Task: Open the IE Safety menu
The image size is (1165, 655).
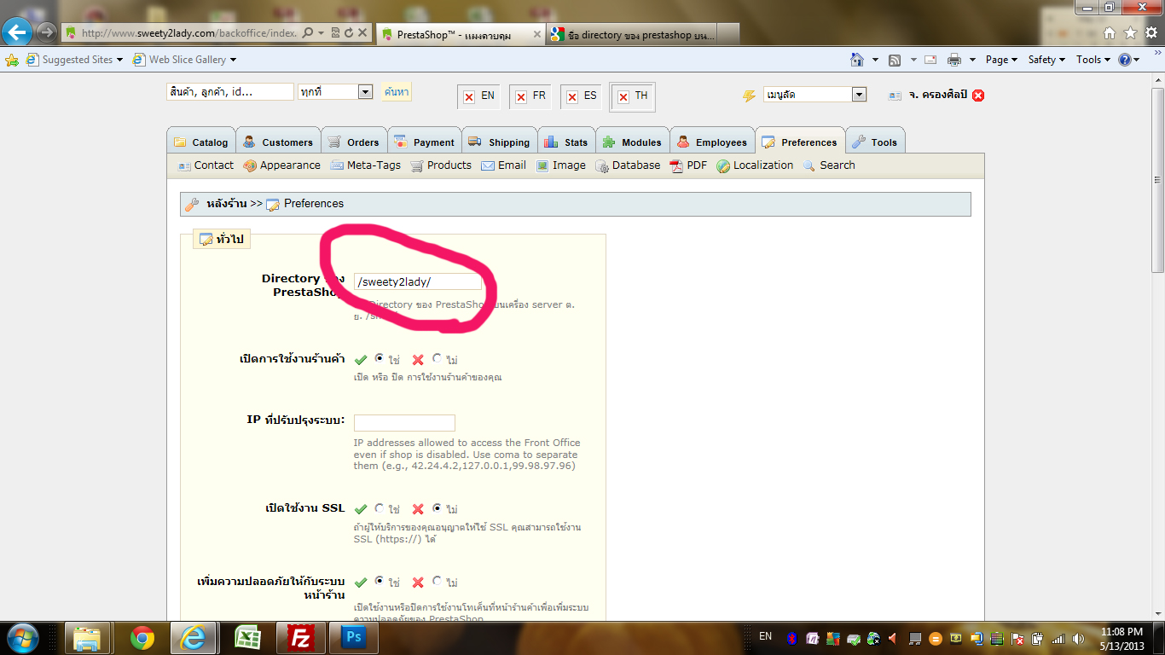Action: 1047,60
